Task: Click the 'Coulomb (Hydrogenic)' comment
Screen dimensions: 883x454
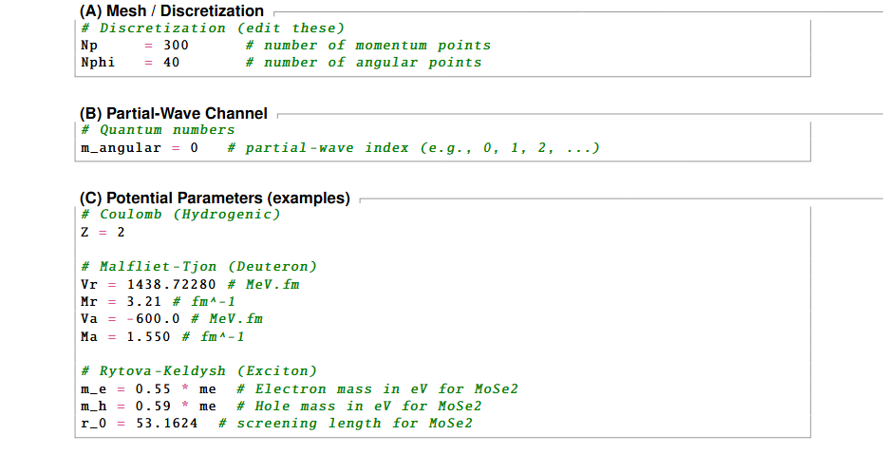Action: 180,215
